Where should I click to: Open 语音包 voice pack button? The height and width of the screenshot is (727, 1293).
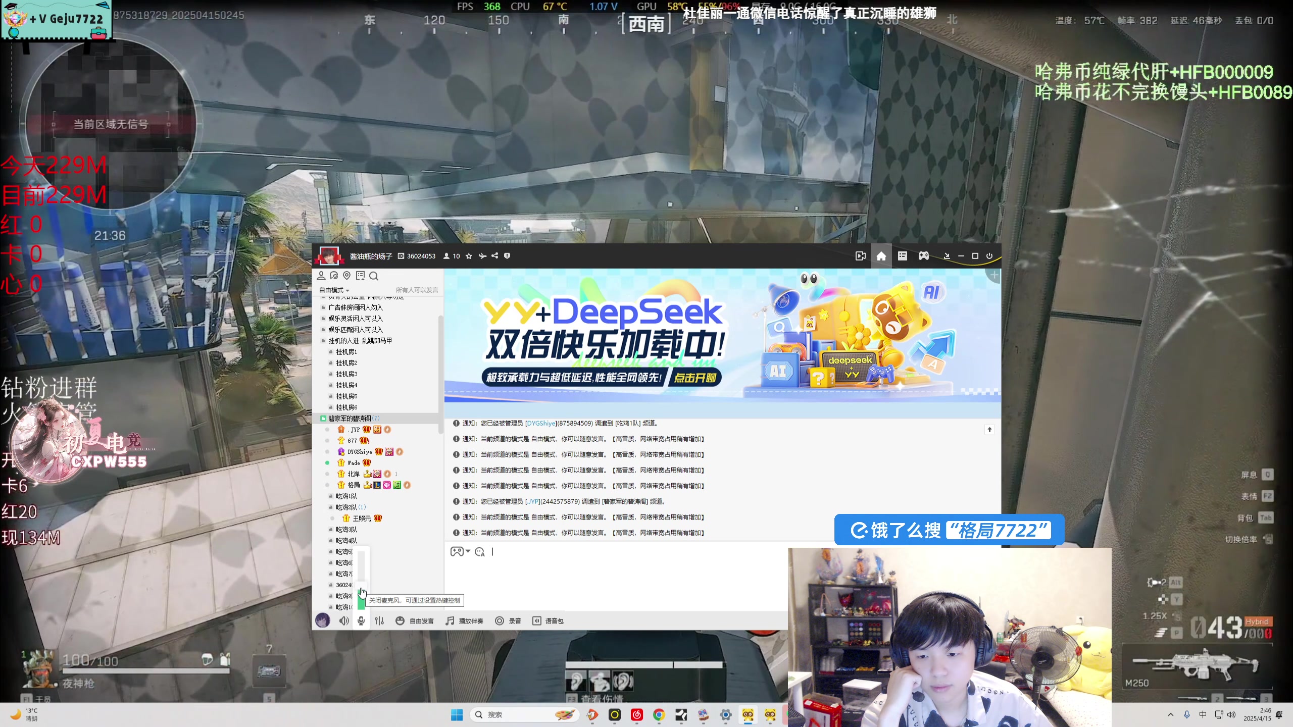tap(548, 621)
